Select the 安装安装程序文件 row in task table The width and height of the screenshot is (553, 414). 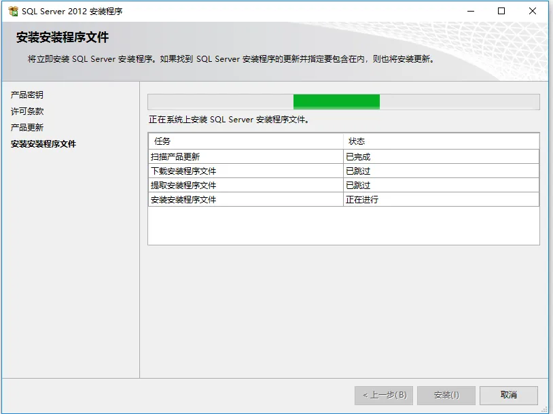[183, 200]
